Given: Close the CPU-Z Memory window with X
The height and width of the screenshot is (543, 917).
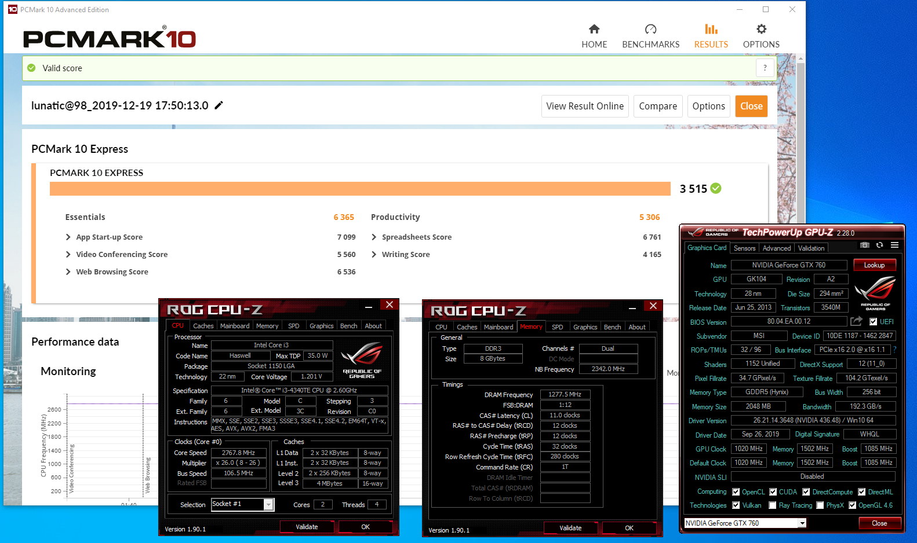Looking at the screenshot, I should point(653,306).
